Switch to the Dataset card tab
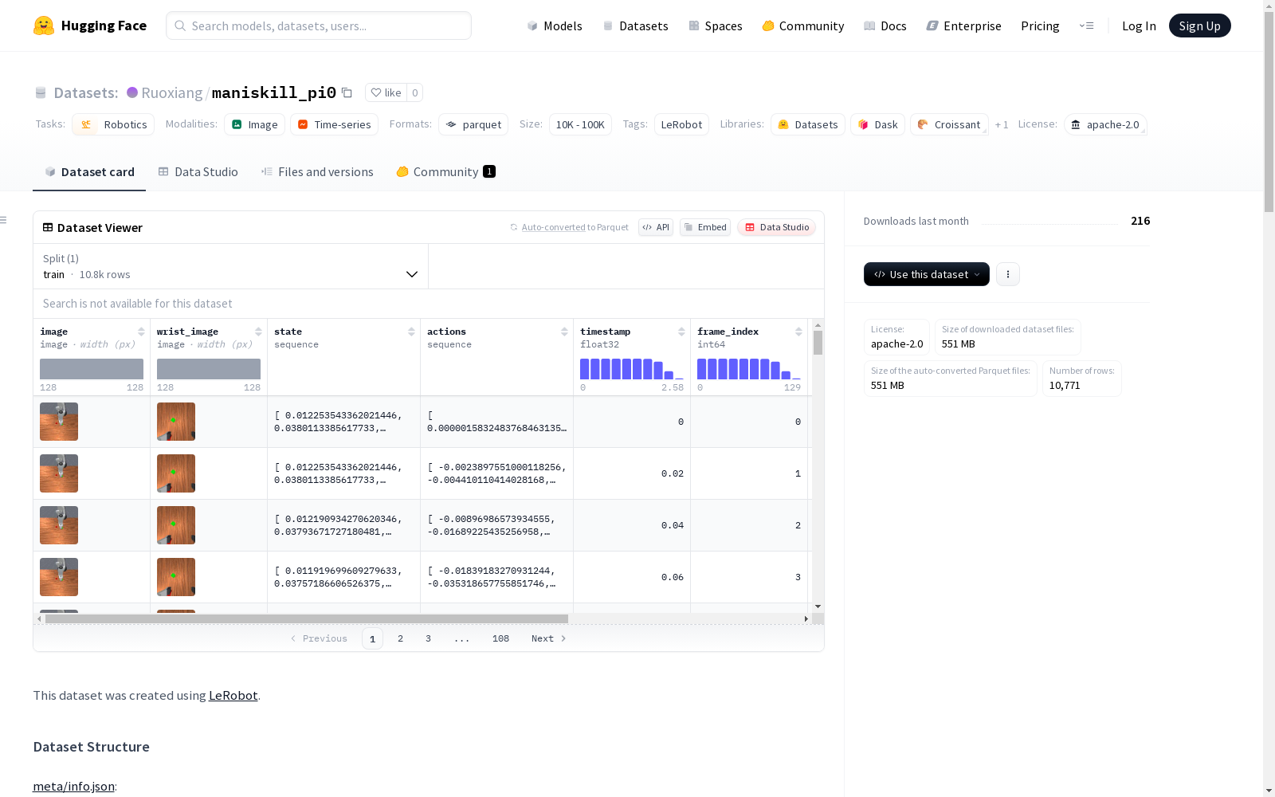 tap(89, 172)
